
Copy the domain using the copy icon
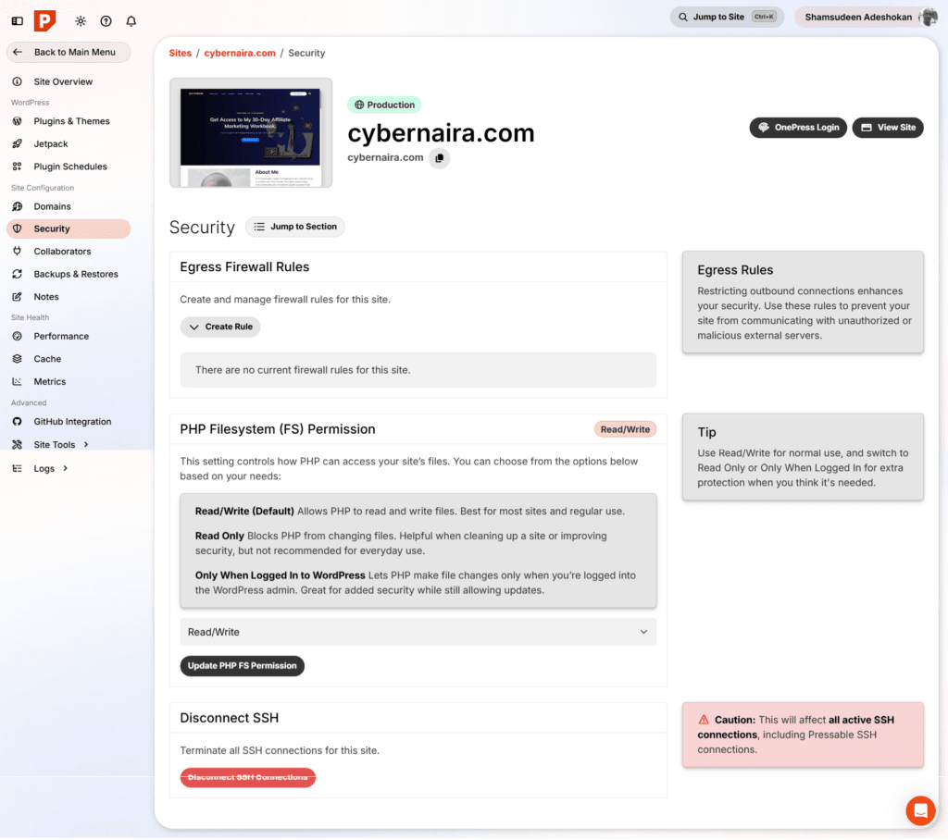click(440, 157)
